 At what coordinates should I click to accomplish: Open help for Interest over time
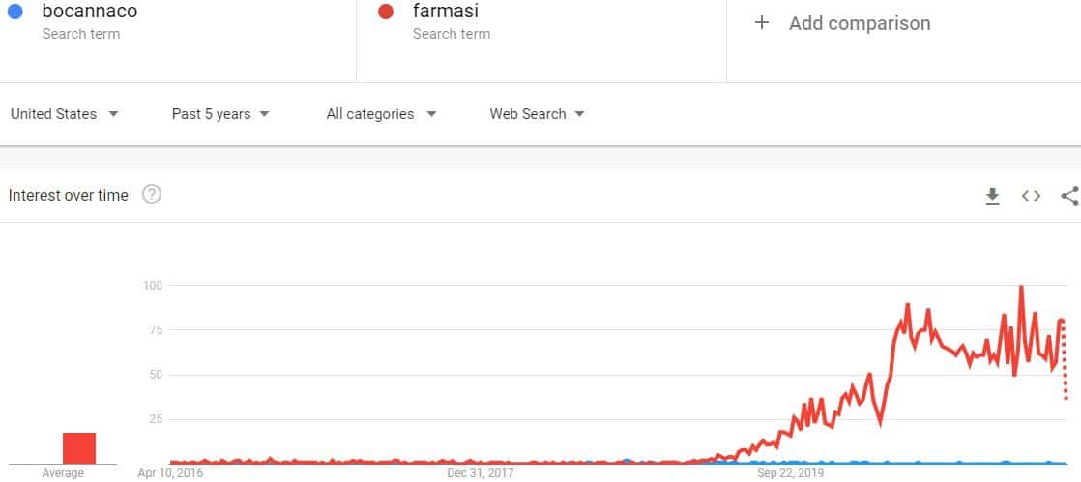coord(152,195)
